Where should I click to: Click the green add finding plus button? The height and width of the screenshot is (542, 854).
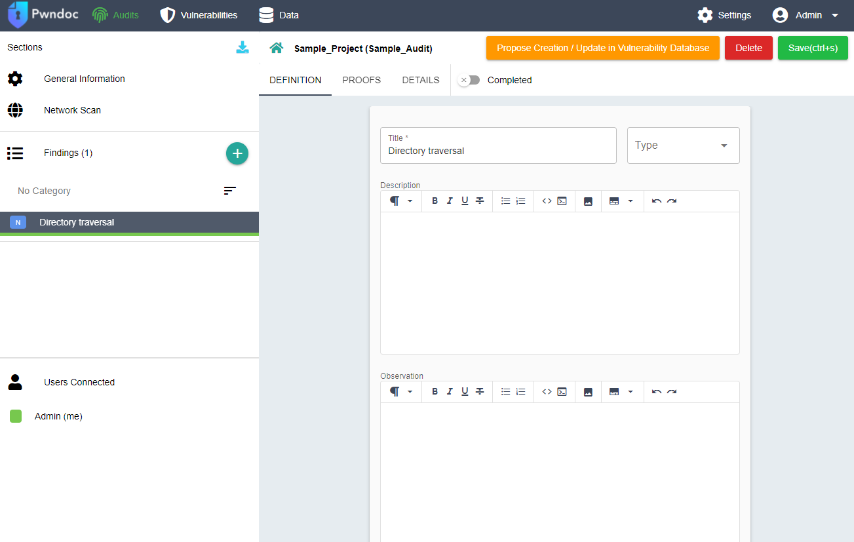(x=237, y=153)
